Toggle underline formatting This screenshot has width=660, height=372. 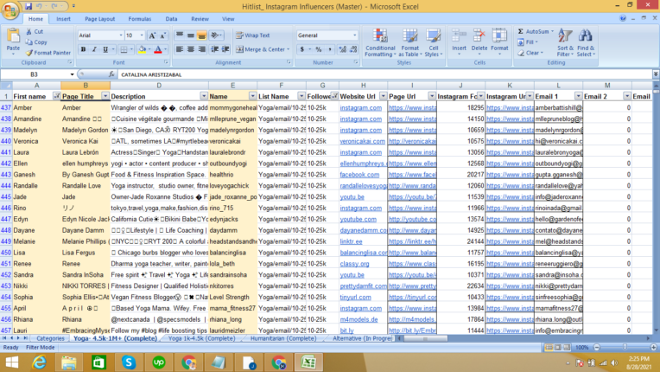[105, 49]
